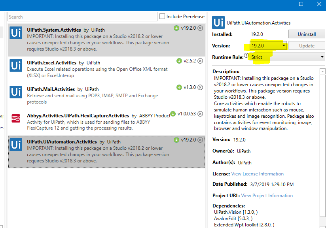
Task: Click the Excel package description text
Action: tap(97, 72)
